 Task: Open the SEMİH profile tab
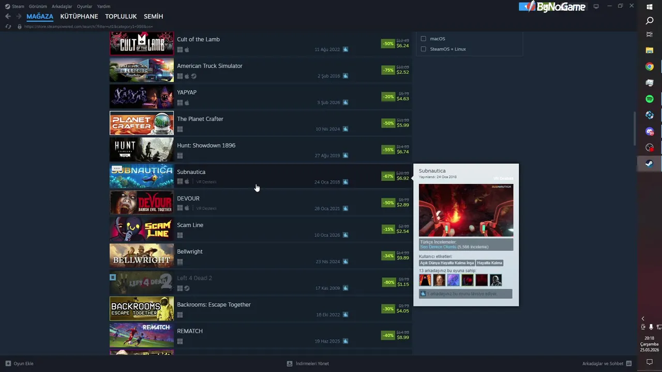tap(153, 17)
